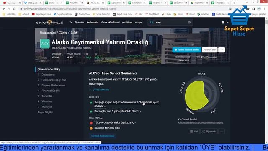The image size is (268, 151).
Task: Open the three-dot more options beside Portföye ekle
Action: point(222,50)
